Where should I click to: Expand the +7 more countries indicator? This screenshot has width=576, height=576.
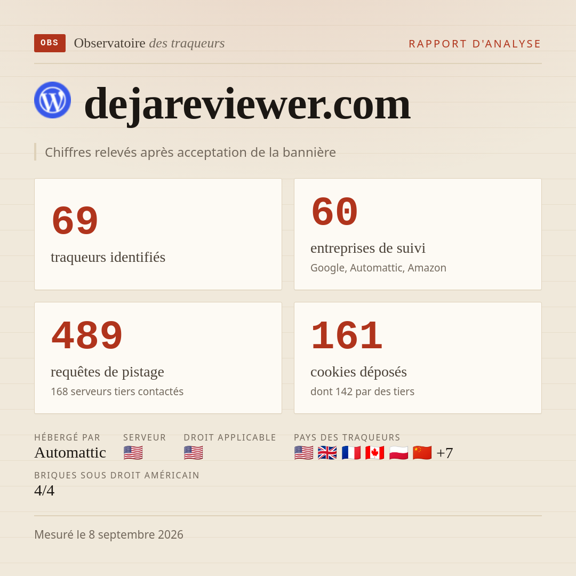pyautogui.click(x=444, y=453)
